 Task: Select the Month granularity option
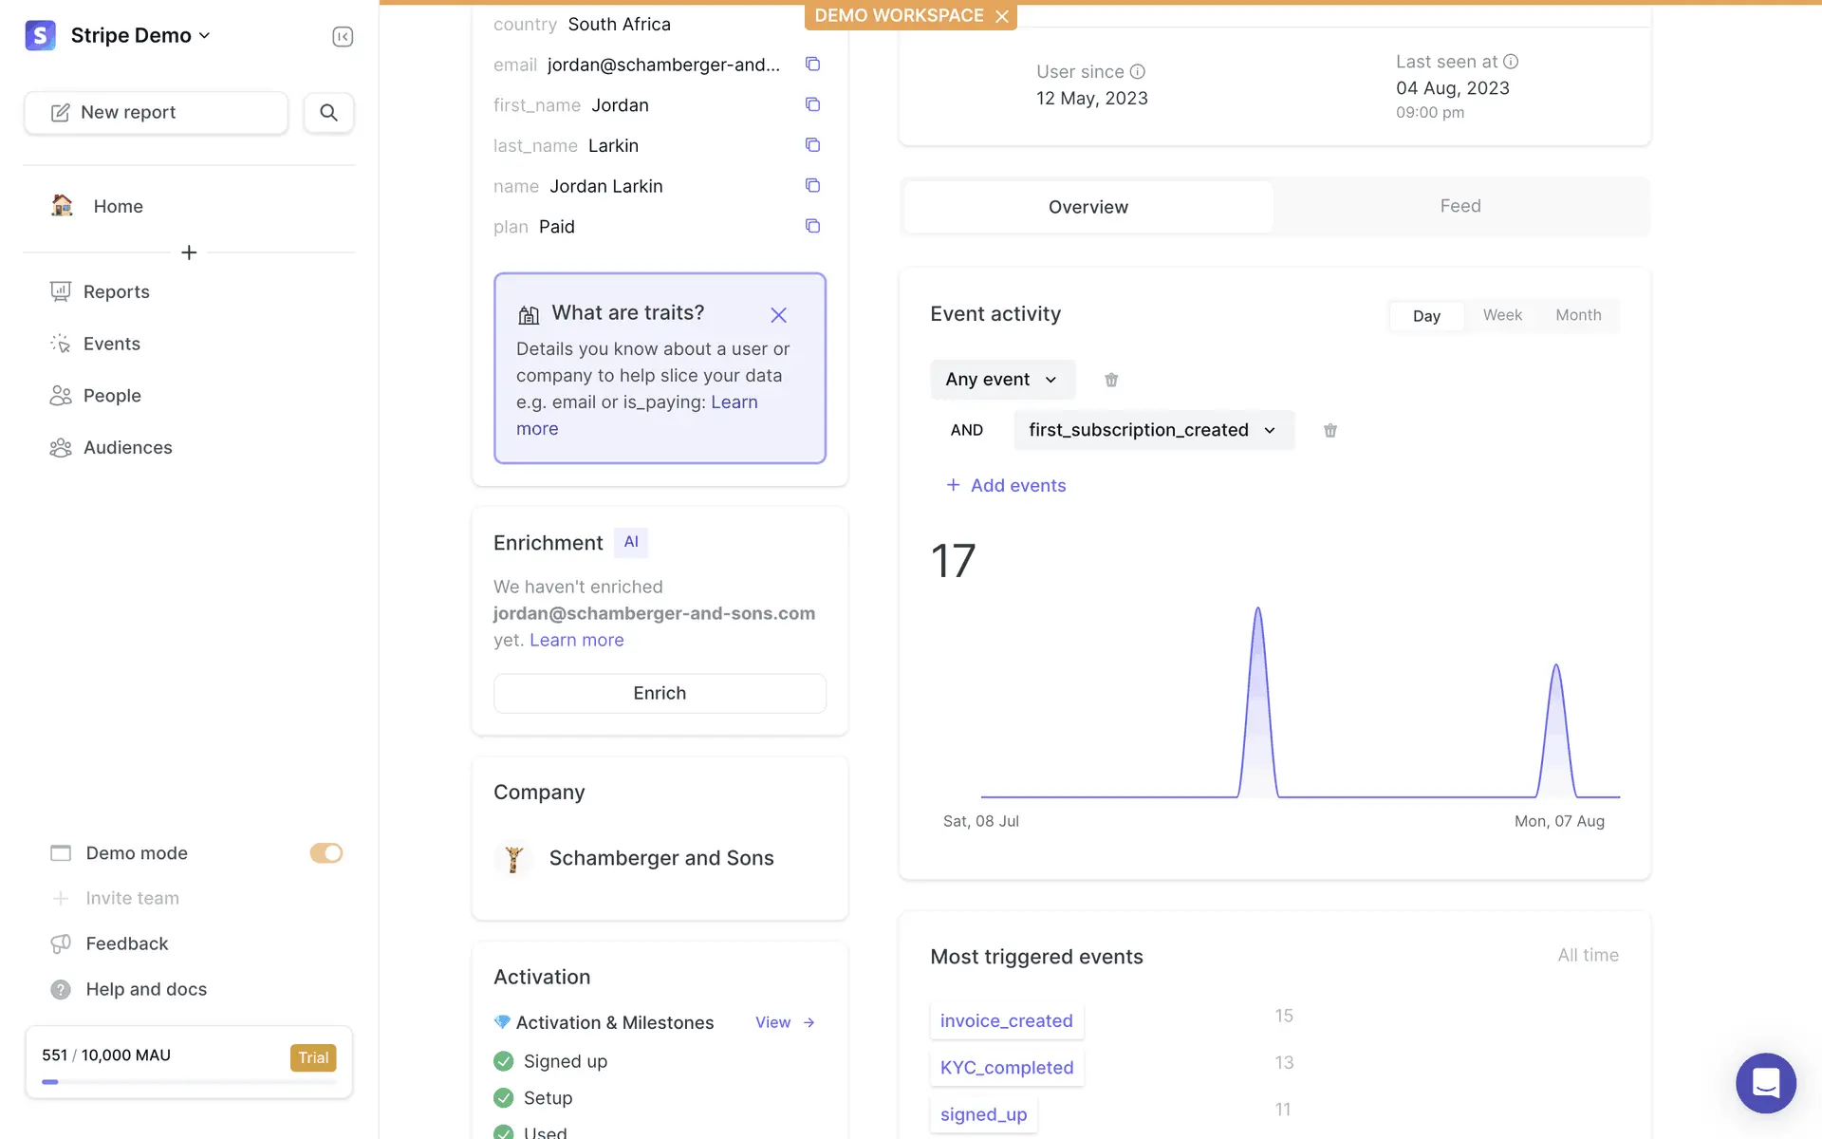(x=1578, y=315)
